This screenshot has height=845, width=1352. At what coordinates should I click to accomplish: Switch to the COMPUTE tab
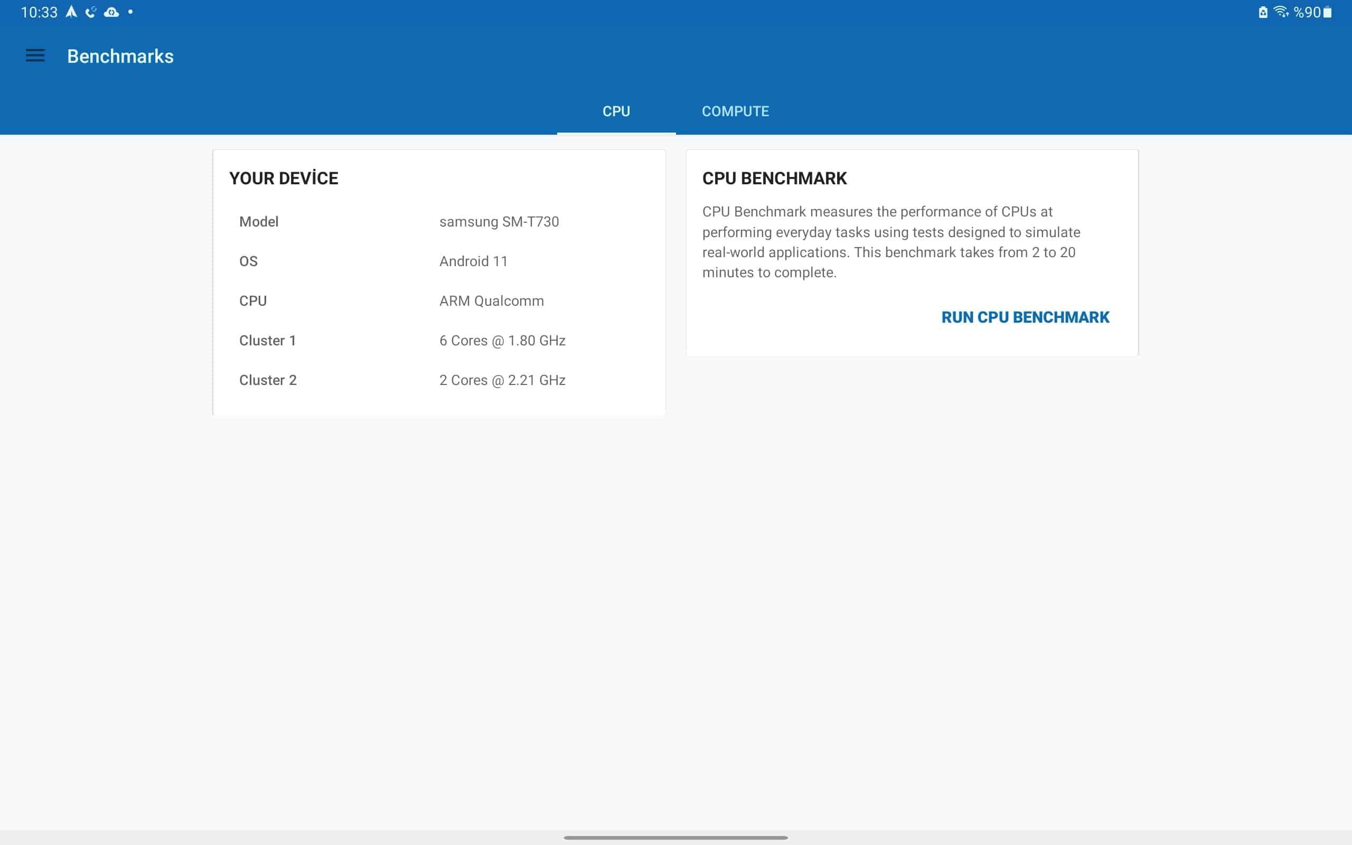[735, 111]
